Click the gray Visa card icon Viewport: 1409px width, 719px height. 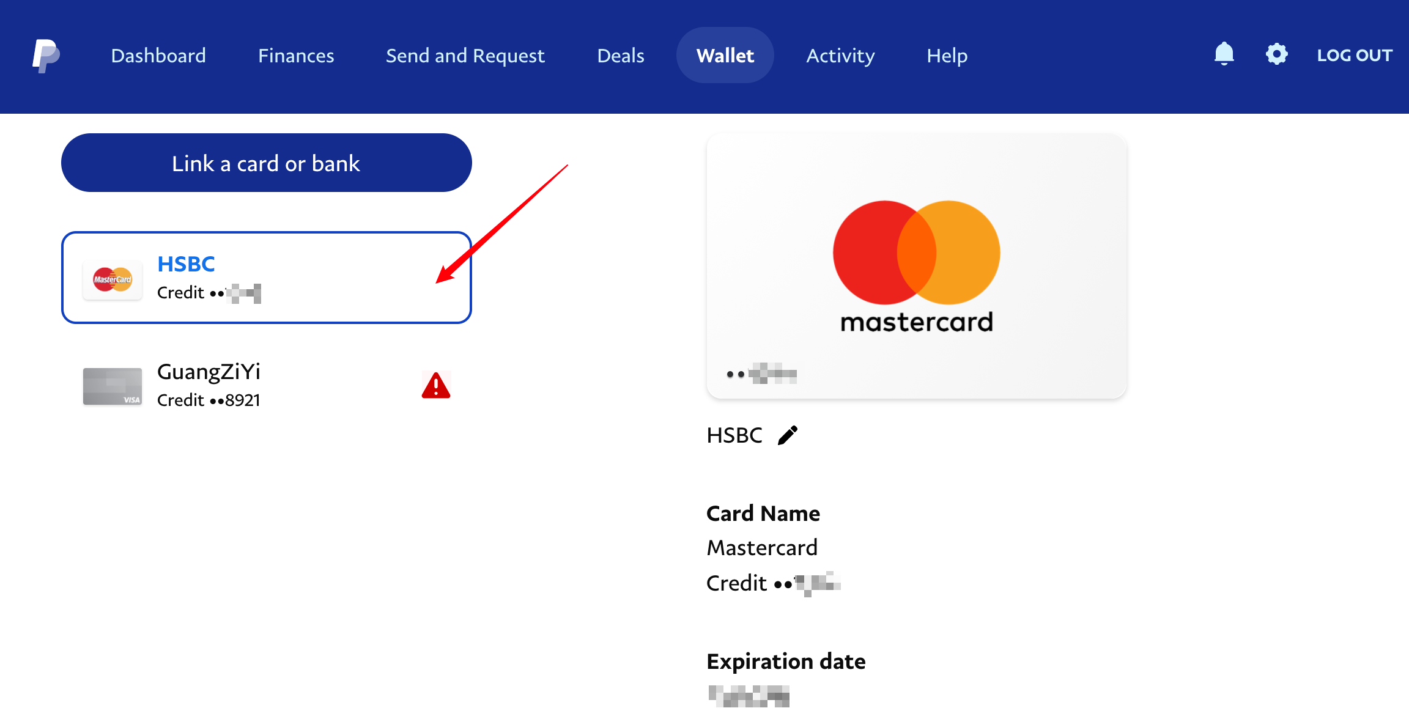coord(113,386)
